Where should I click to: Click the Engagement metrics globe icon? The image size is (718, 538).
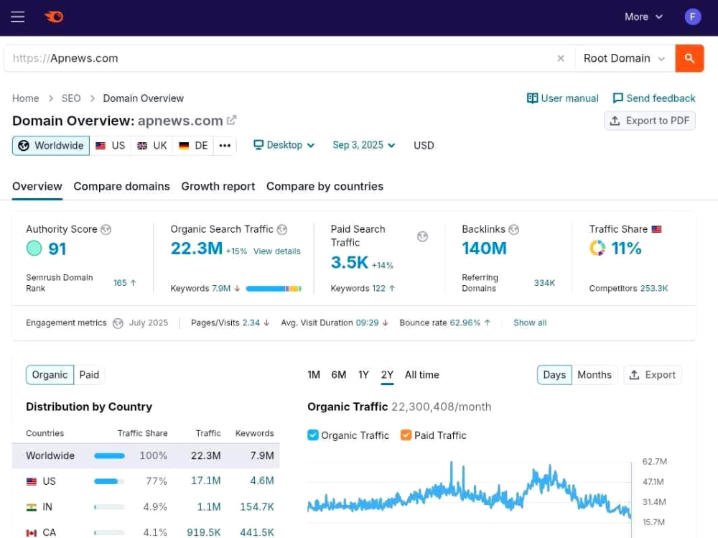(118, 323)
